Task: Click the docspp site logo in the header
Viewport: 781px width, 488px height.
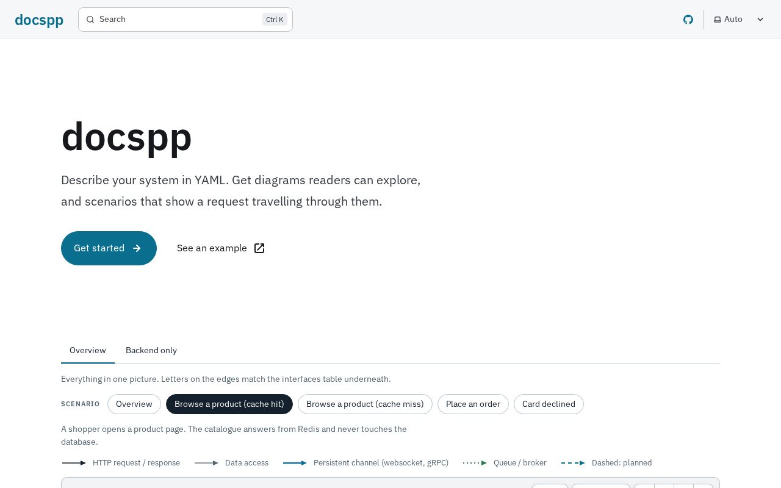Action: tap(39, 20)
